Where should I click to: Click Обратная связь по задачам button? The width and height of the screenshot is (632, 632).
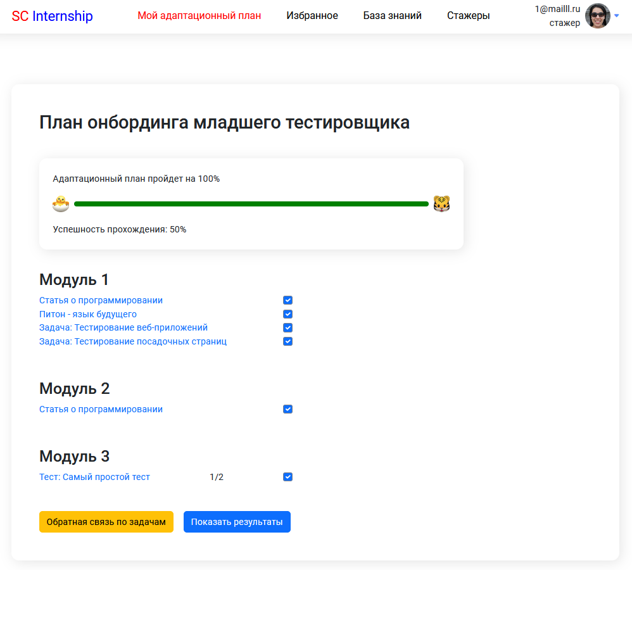click(x=106, y=522)
